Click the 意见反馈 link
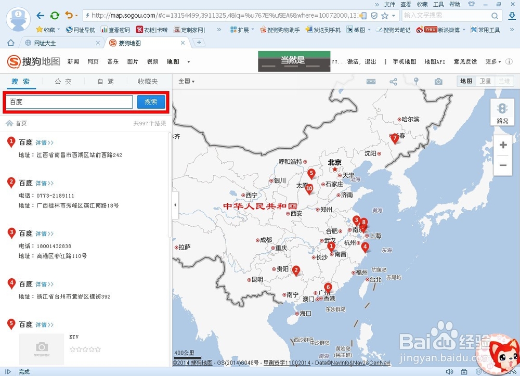The width and height of the screenshot is (520, 376). click(x=465, y=62)
